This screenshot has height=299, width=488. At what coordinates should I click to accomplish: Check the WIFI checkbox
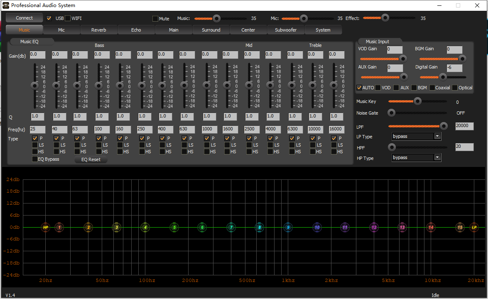pos(68,18)
